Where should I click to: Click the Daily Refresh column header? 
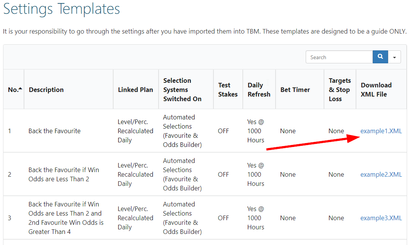(x=259, y=89)
